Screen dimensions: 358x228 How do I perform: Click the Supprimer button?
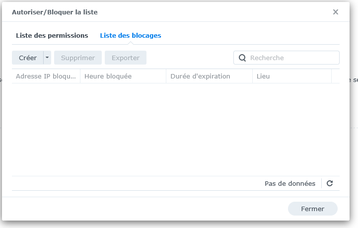[x=78, y=58]
